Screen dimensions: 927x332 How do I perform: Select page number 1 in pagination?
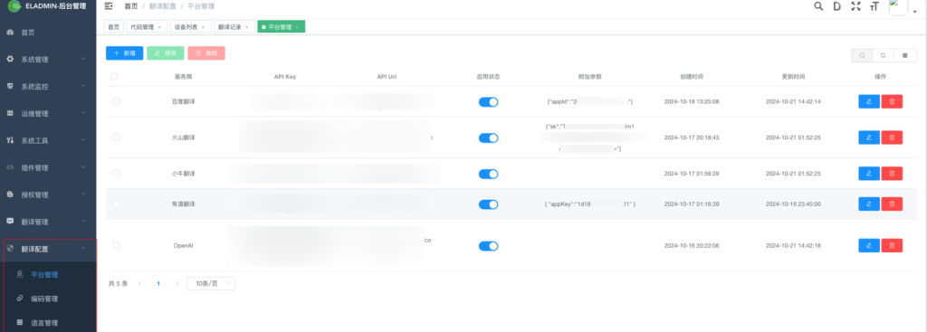[158, 283]
